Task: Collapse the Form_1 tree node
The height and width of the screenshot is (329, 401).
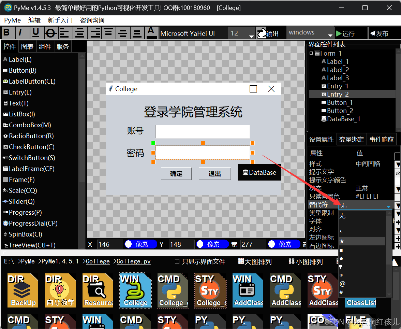Action: (311, 53)
